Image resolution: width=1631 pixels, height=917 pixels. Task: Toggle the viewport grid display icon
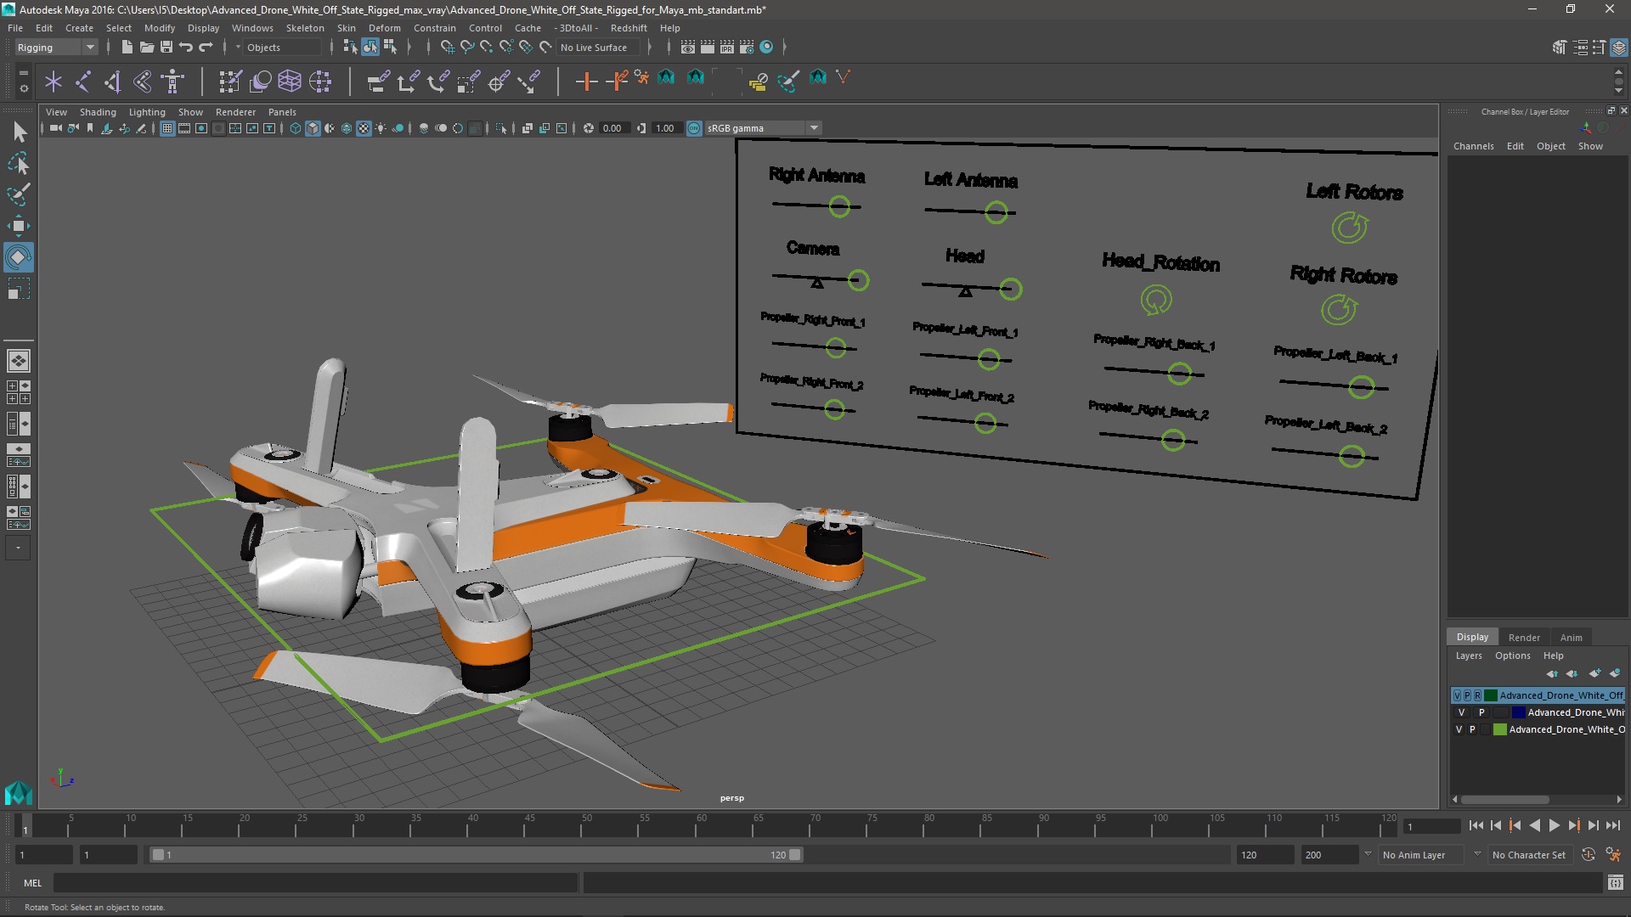167,128
